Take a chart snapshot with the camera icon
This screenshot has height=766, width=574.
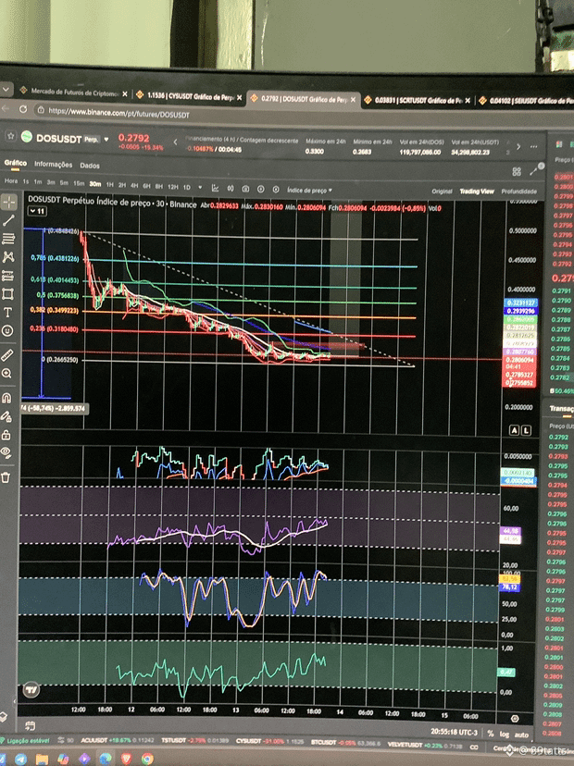coord(245,189)
